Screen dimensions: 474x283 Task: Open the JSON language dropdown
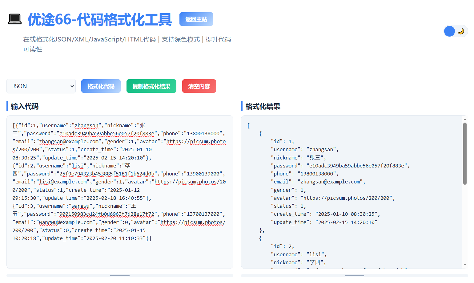coord(41,86)
